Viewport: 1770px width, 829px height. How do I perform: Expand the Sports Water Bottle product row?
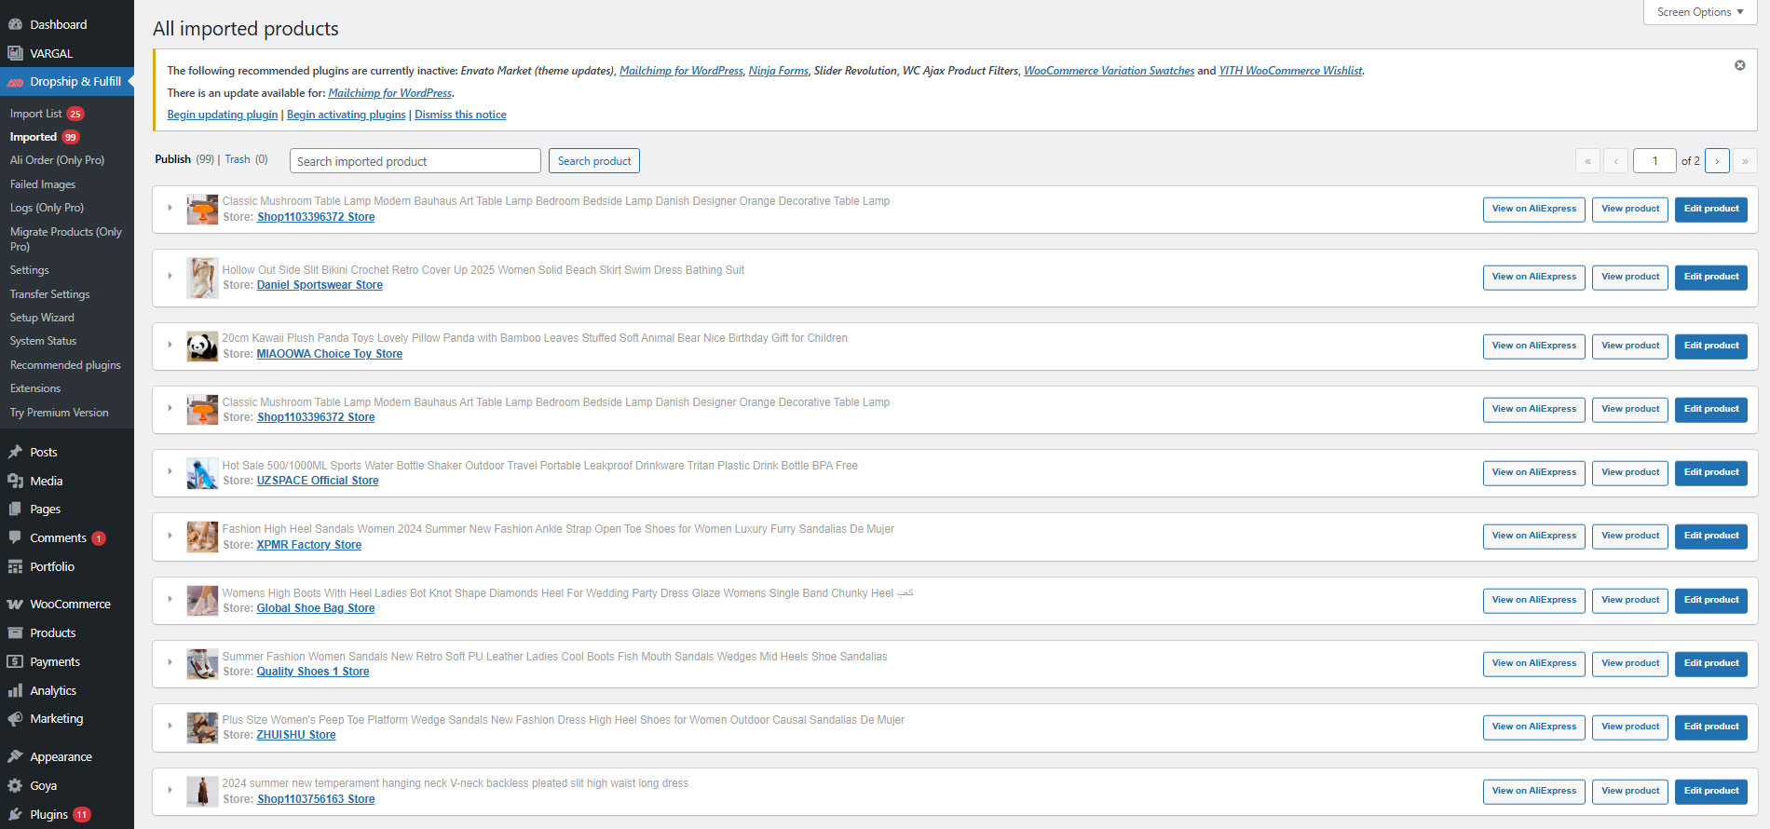(x=170, y=472)
